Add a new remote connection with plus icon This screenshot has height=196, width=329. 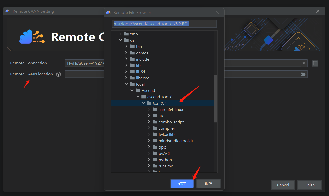(x=315, y=63)
